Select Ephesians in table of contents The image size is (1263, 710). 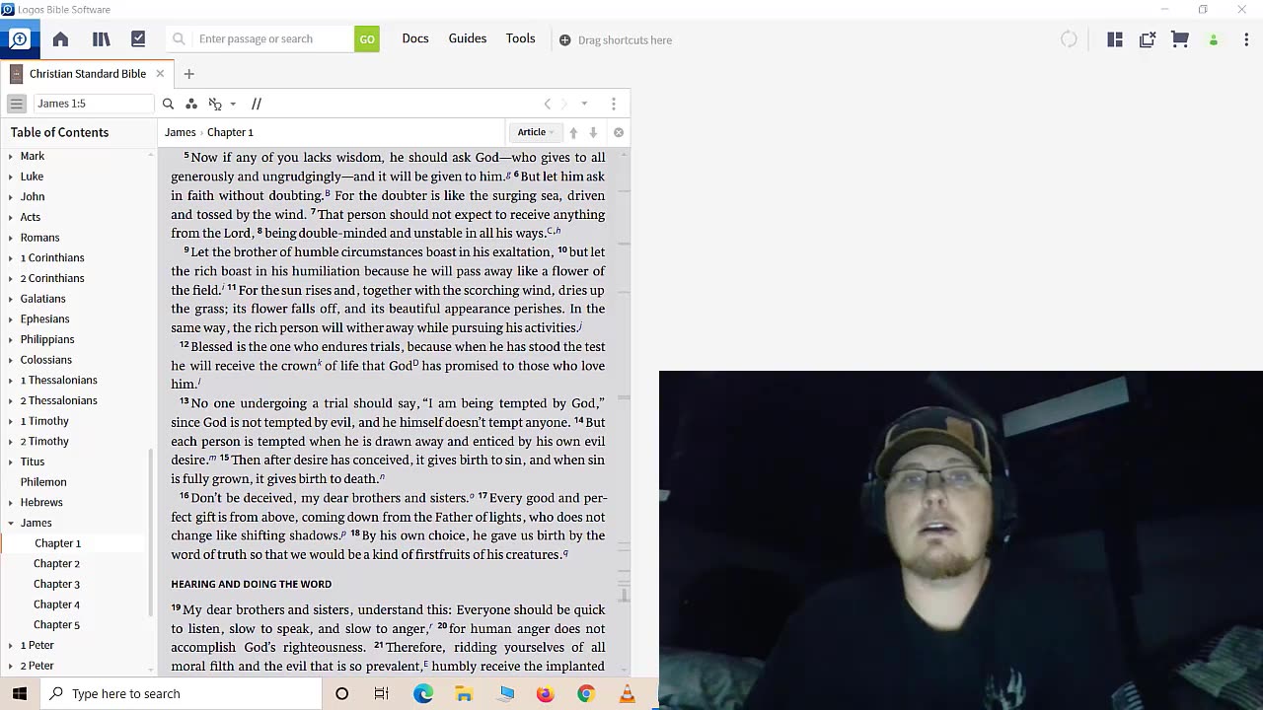44,319
